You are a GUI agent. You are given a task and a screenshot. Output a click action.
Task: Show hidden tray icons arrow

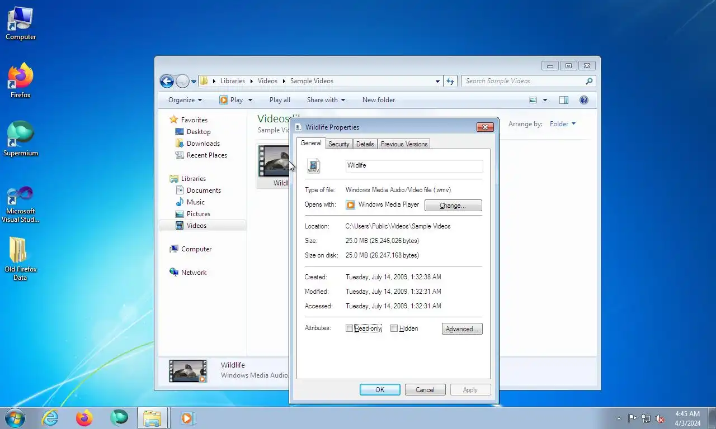pyautogui.click(x=619, y=418)
